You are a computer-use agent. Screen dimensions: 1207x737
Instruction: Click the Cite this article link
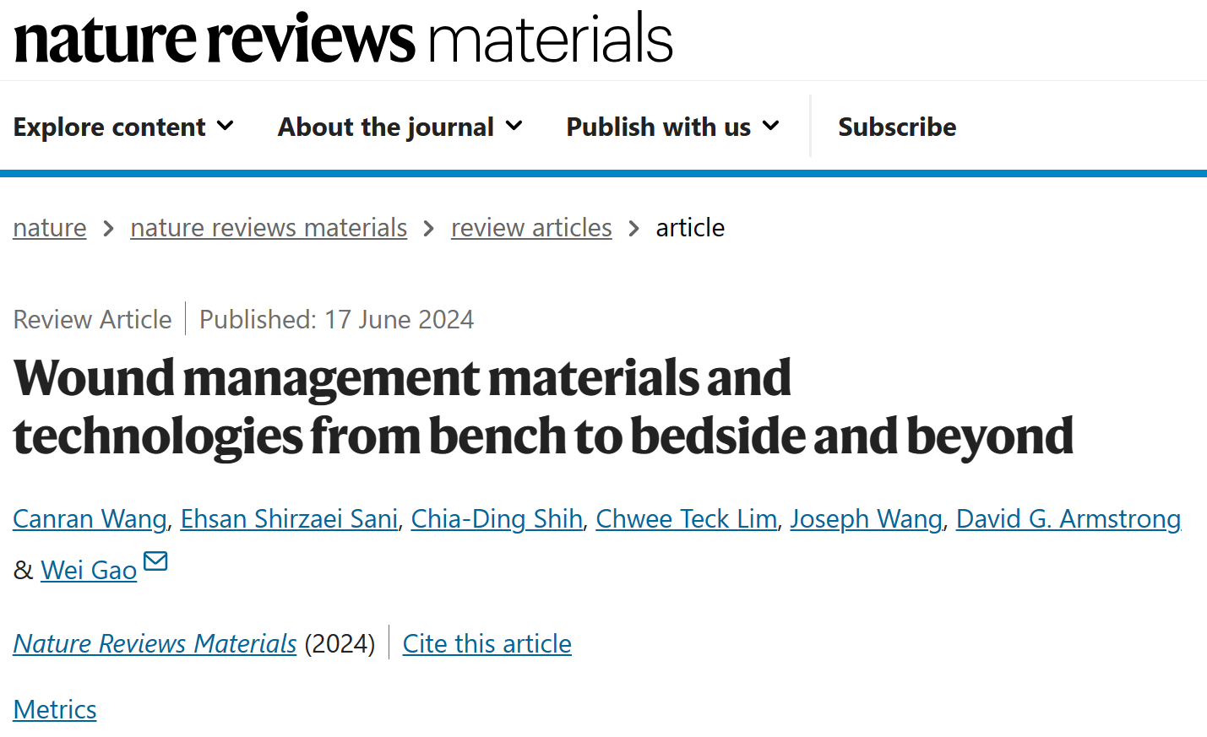487,643
